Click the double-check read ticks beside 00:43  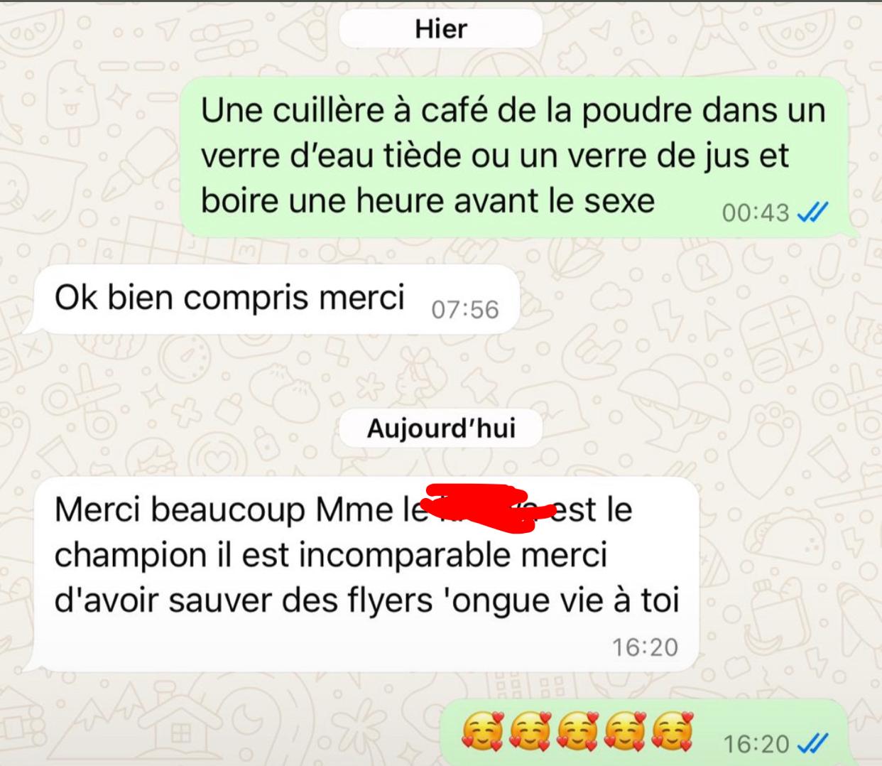(x=812, y=212)
